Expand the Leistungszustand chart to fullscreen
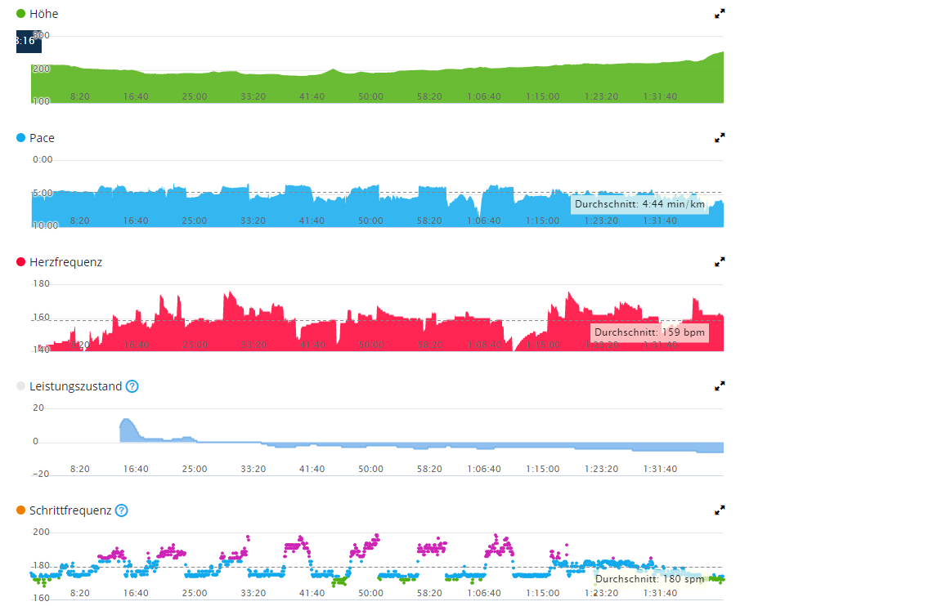The image size is (942, 606). coord(720,386)
